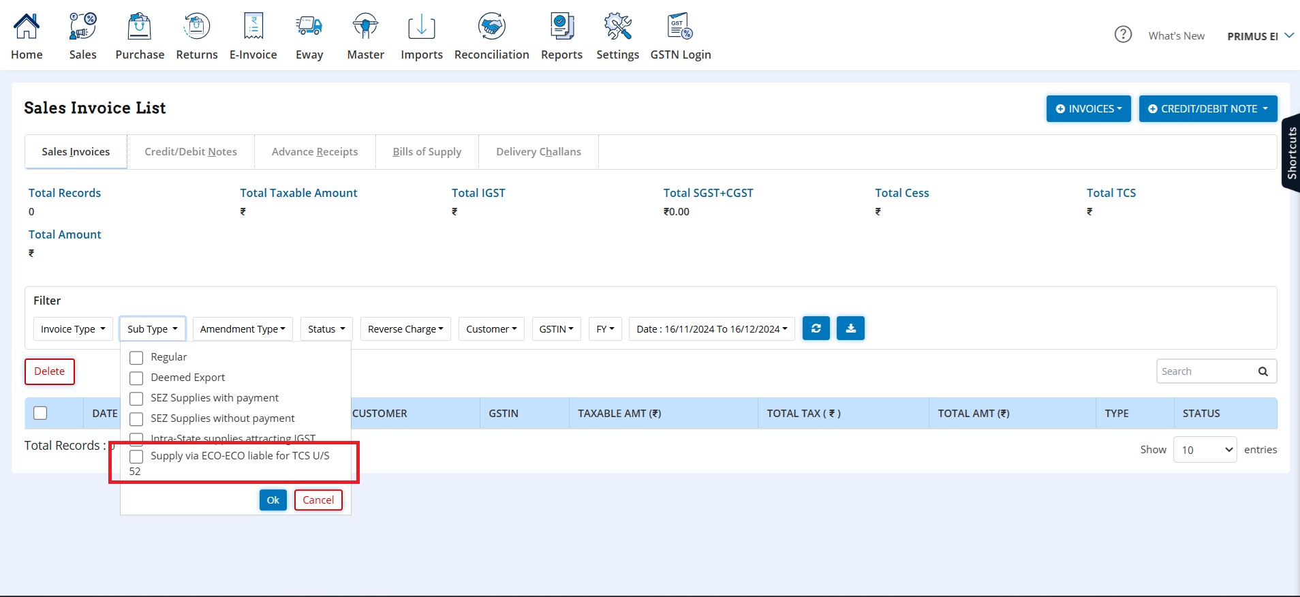Expand the GSTIN filter dropdown
This screenshot has height=597, width=1300.
[556, 329]
